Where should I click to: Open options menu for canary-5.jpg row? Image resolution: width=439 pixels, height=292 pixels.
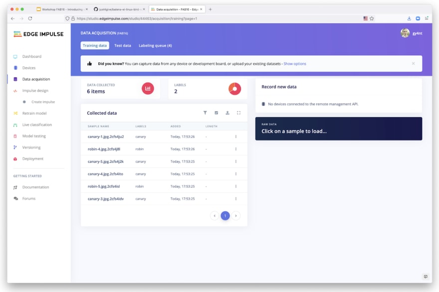[x=236, y=161]
